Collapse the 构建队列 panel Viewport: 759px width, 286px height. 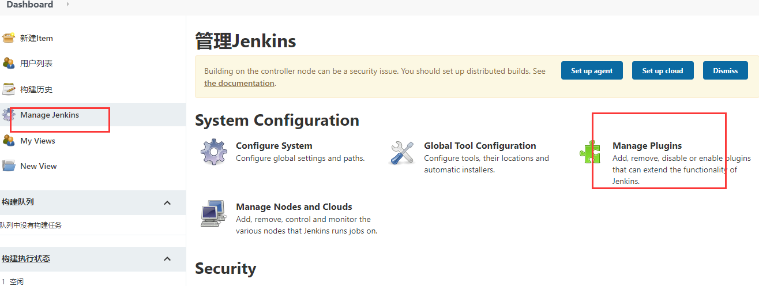[167, 202]
